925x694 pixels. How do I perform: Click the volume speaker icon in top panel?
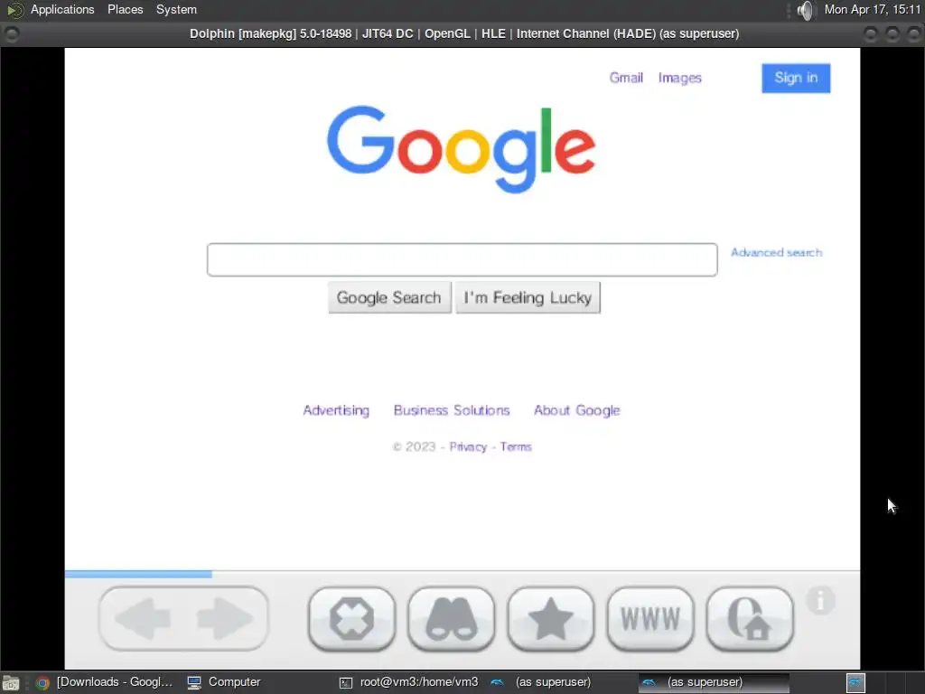805,10
